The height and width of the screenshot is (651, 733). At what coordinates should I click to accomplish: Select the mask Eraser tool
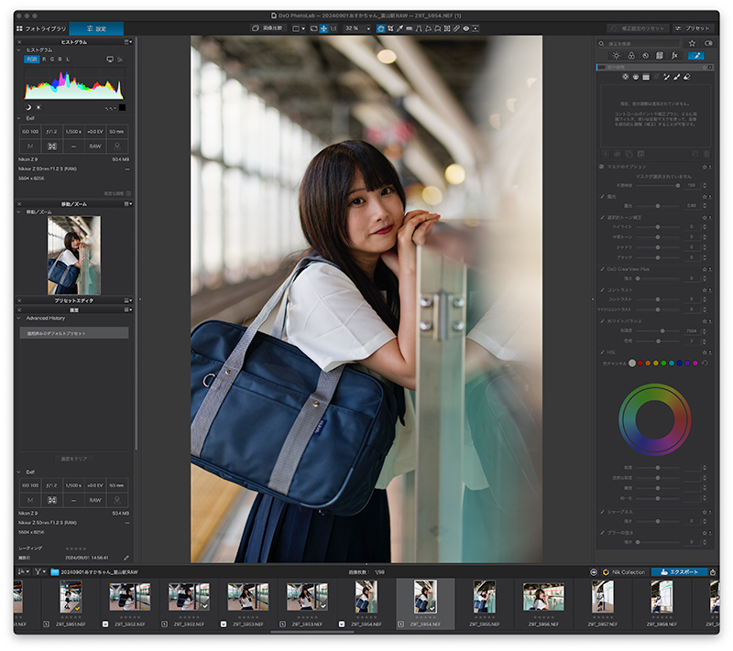click(x=687, y=77)
